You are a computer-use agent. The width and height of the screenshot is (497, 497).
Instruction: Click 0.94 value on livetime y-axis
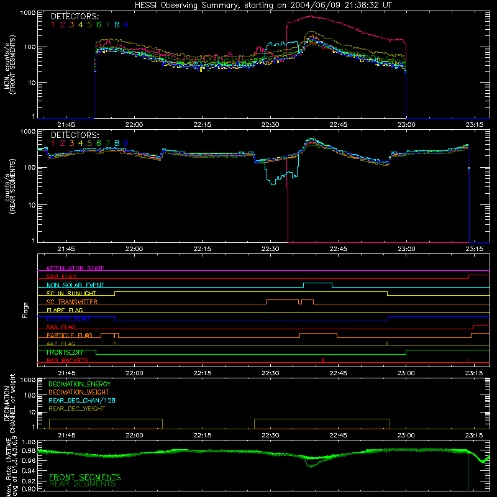tap(29, 470)
